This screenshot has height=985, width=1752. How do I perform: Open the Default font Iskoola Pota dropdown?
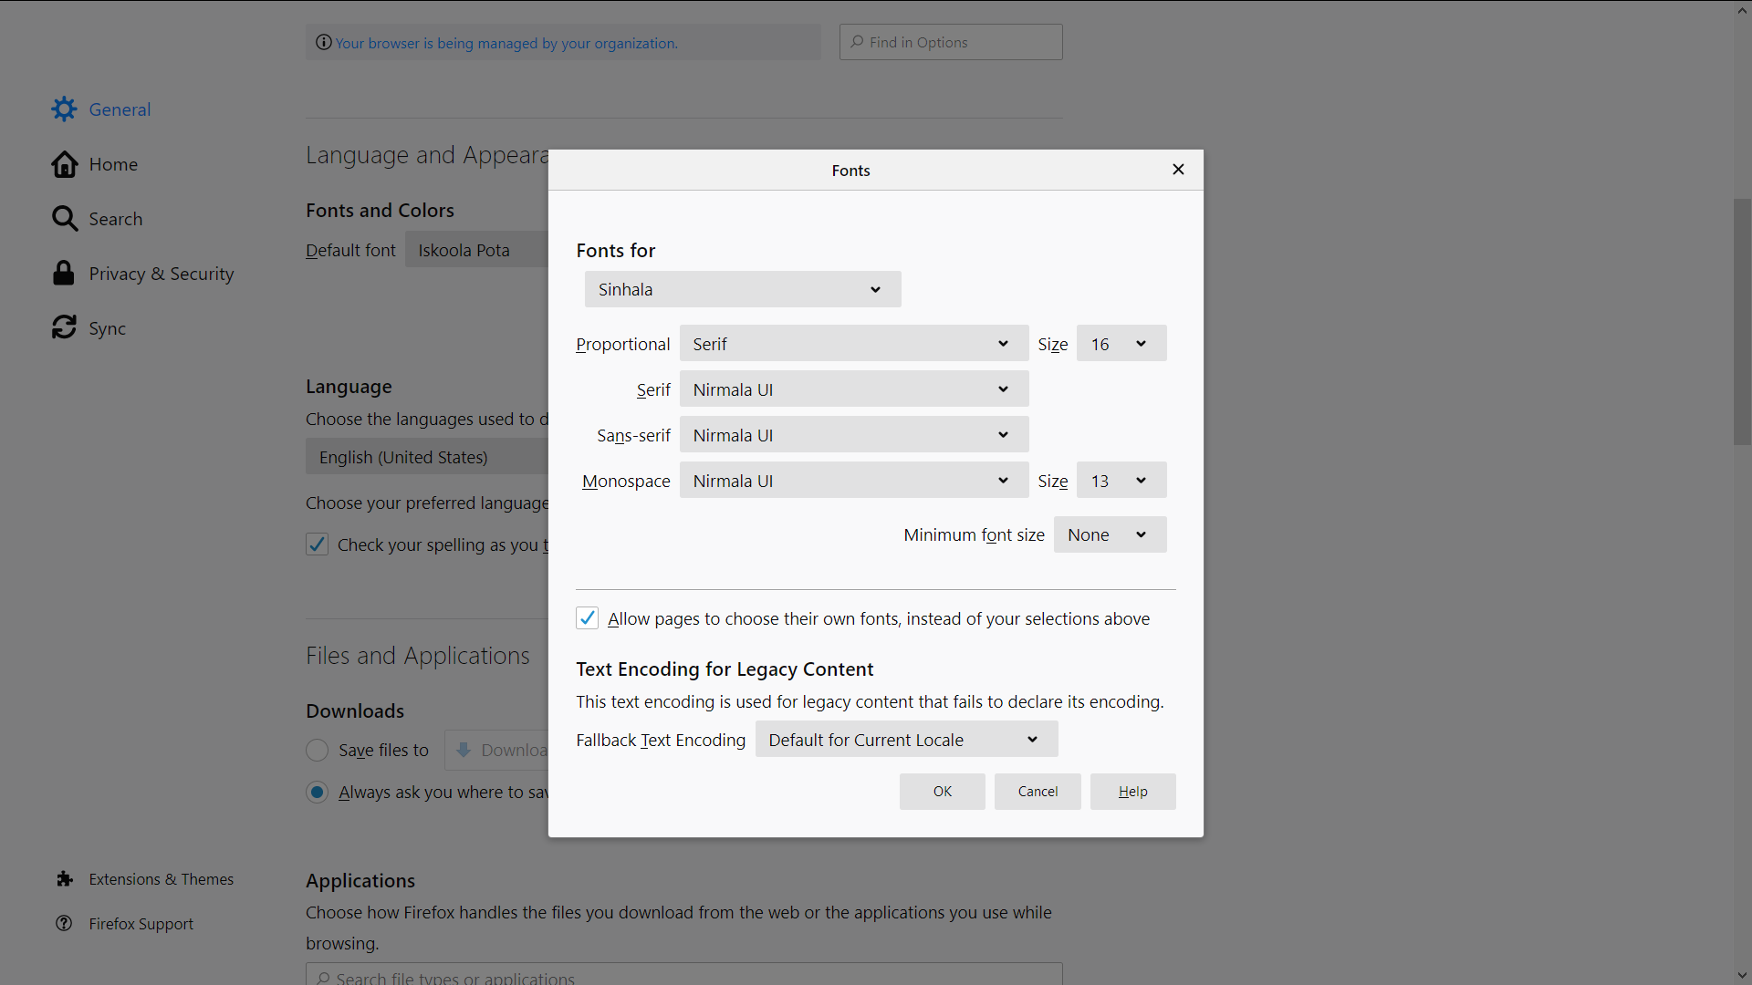tap(476, 250)
